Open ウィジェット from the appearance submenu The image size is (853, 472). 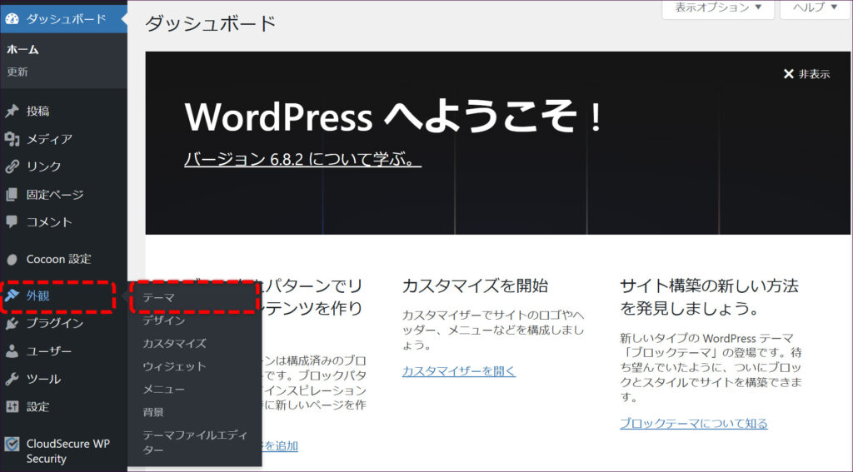tap(174, 366)
